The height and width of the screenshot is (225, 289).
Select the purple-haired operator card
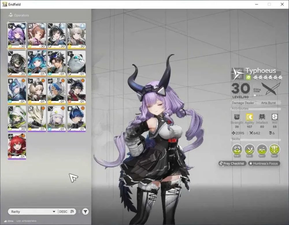point(17,36)
